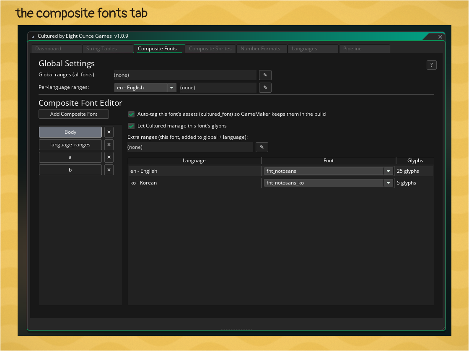Image resolution: width=469 pixels, height=351 pixels.
Task: Open the fnt_notosans_ko font dropdown
Action: point(328,183)
